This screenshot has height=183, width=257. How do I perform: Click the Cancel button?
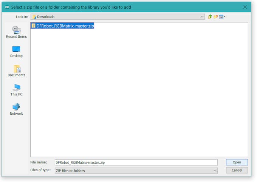pos(237,170)
